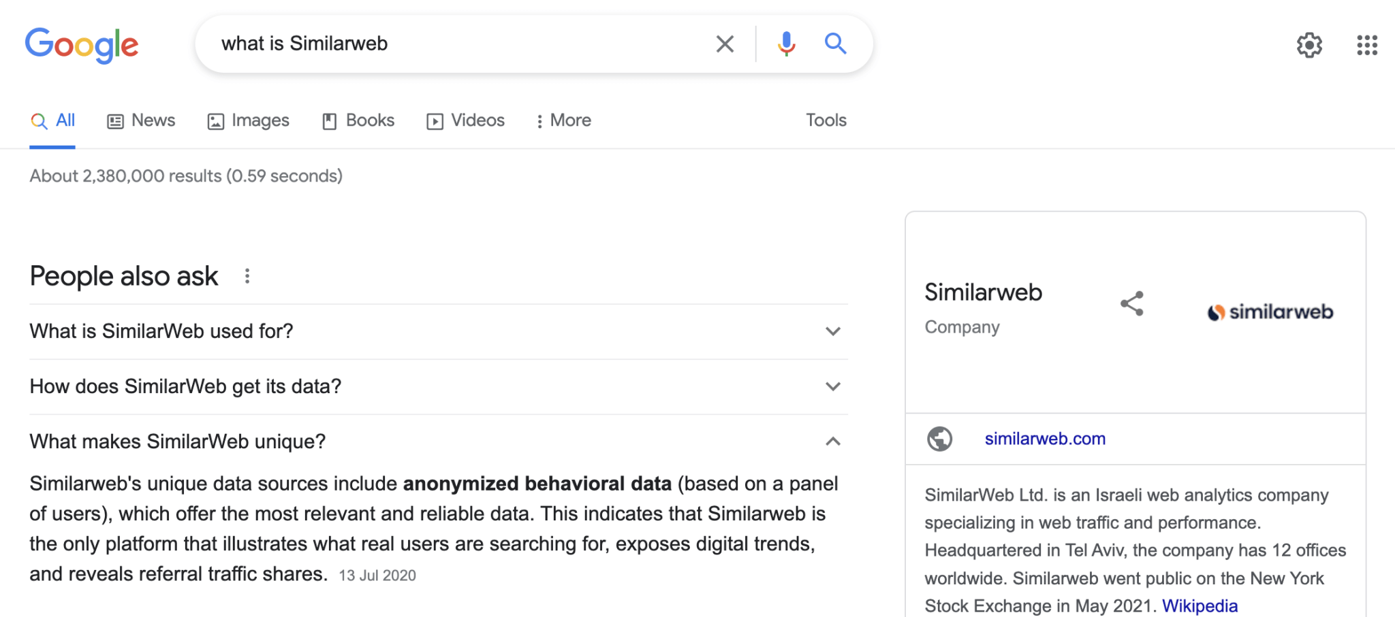Expand "What is SimilarWeb used for?"

click(x=439, y=331)
